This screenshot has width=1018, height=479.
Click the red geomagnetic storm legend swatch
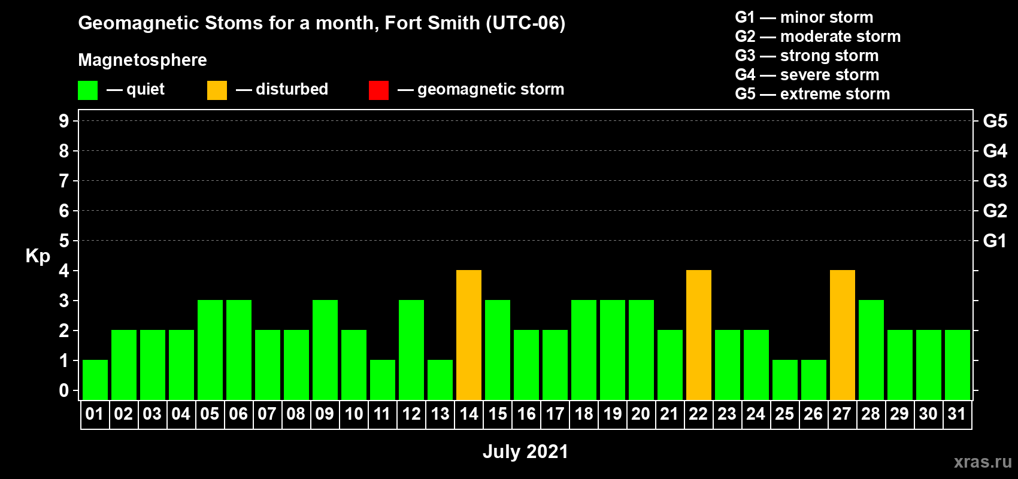(378, 90)
